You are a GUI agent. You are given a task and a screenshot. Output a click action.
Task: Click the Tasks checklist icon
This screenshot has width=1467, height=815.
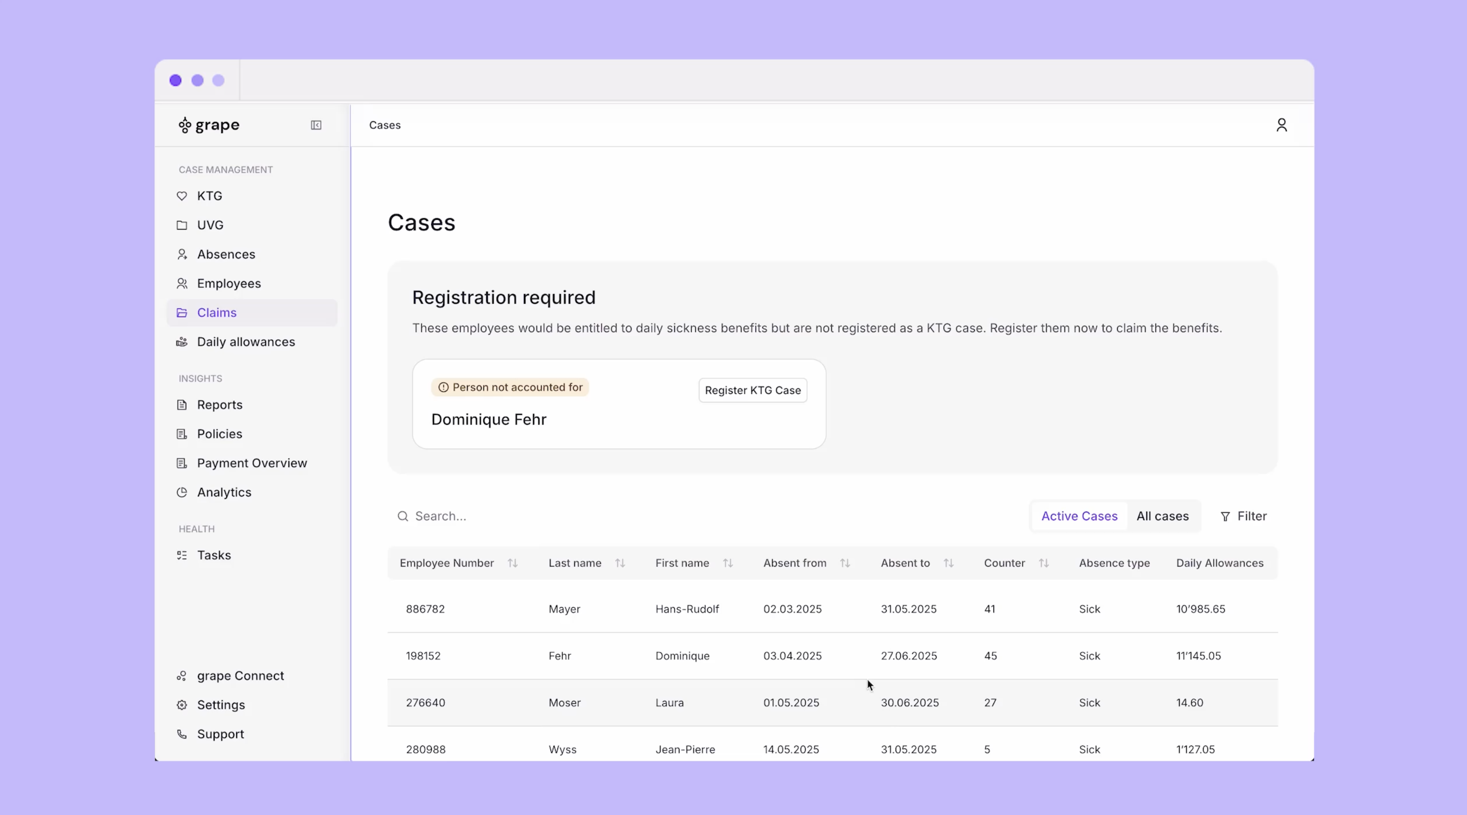point(182,555)
